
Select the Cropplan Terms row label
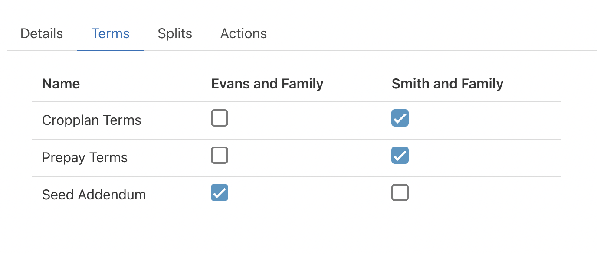92,120
